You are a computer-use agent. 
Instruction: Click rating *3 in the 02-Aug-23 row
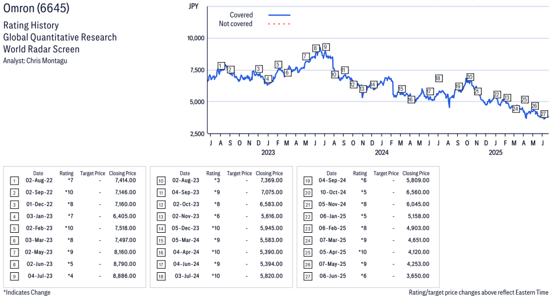pos(217,181)
